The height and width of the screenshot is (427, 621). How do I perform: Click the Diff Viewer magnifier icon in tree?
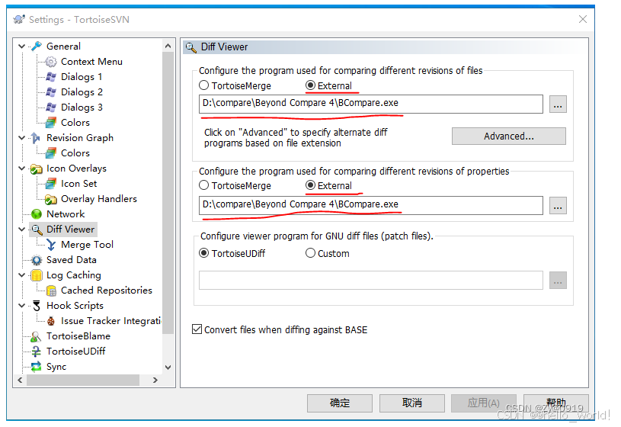coord(37,230)
